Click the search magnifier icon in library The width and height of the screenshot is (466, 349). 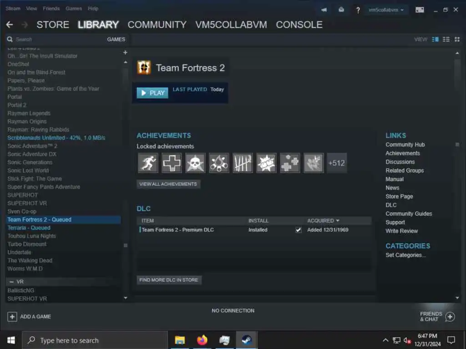[10, 39]
